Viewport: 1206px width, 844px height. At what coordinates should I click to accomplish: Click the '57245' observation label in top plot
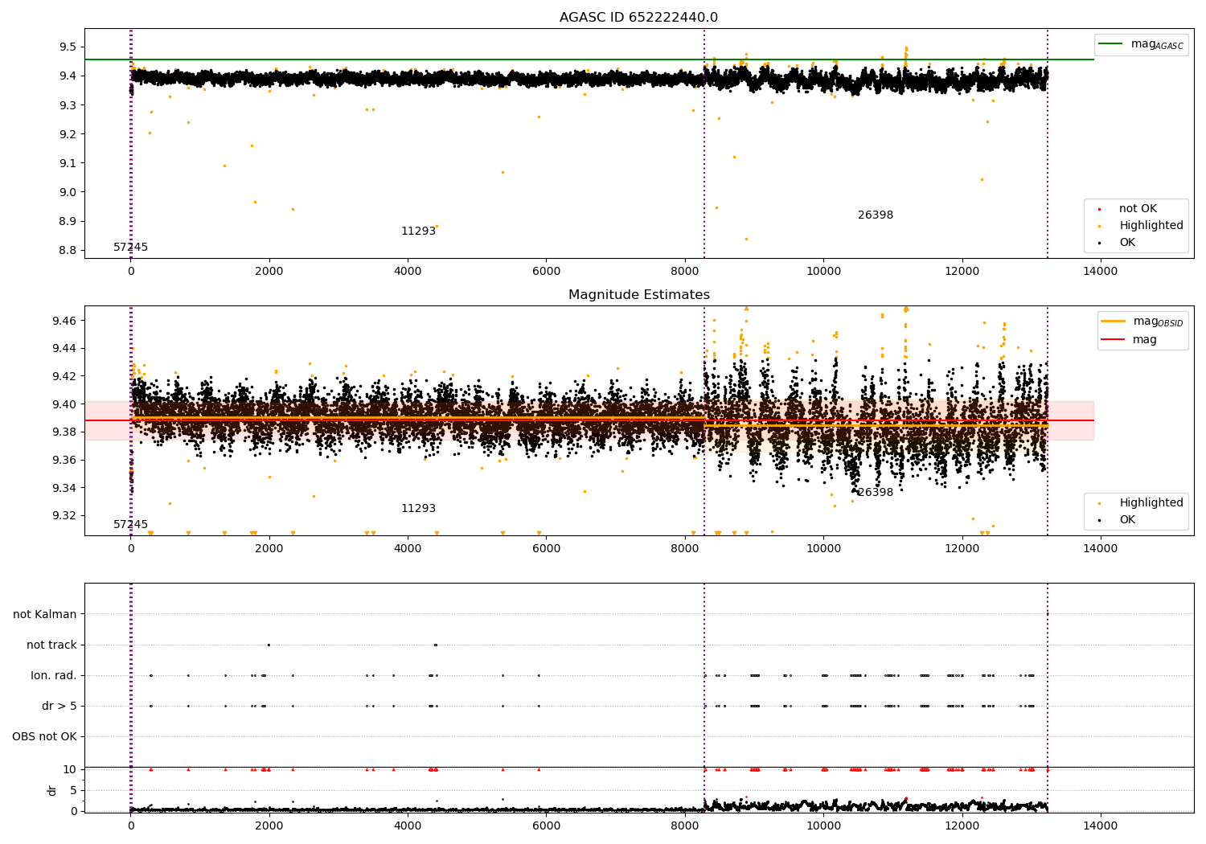coord(130,248)
